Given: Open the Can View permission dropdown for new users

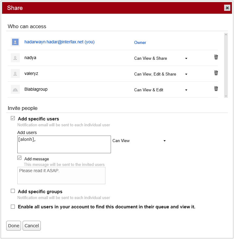Looking at the screenshot, I should coord(139,141).
